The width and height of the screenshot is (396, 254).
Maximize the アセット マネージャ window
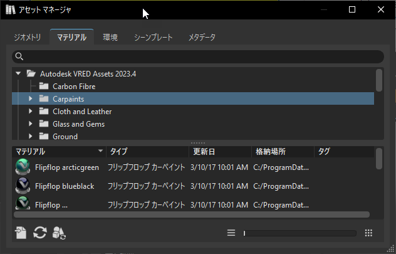coord(352,9)
